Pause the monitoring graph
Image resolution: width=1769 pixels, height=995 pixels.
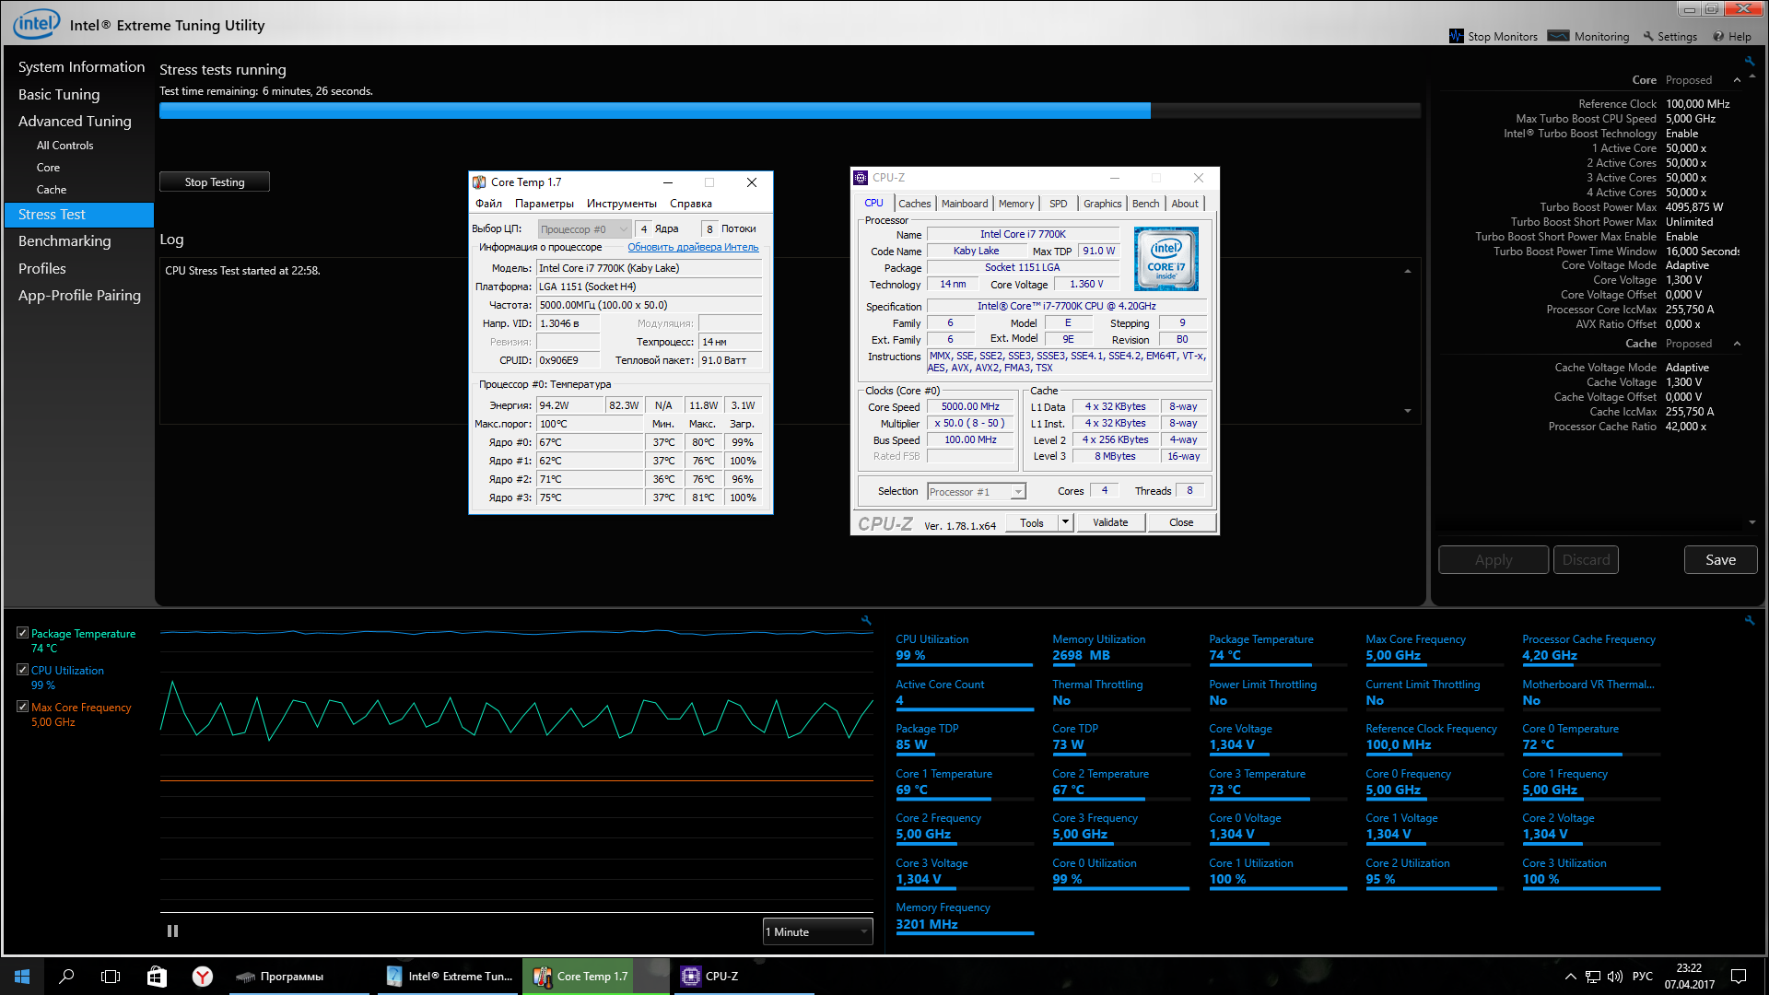(x=172, y=931)
